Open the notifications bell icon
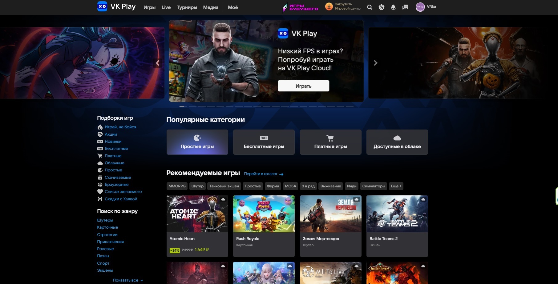Viewport: 558px width, 284px height. [393, 7]
